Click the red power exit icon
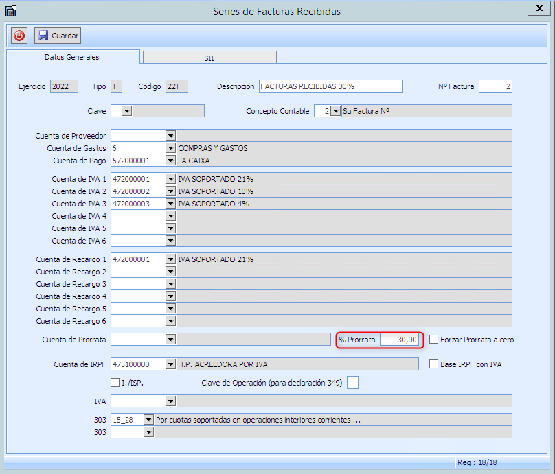 [19, 36]
